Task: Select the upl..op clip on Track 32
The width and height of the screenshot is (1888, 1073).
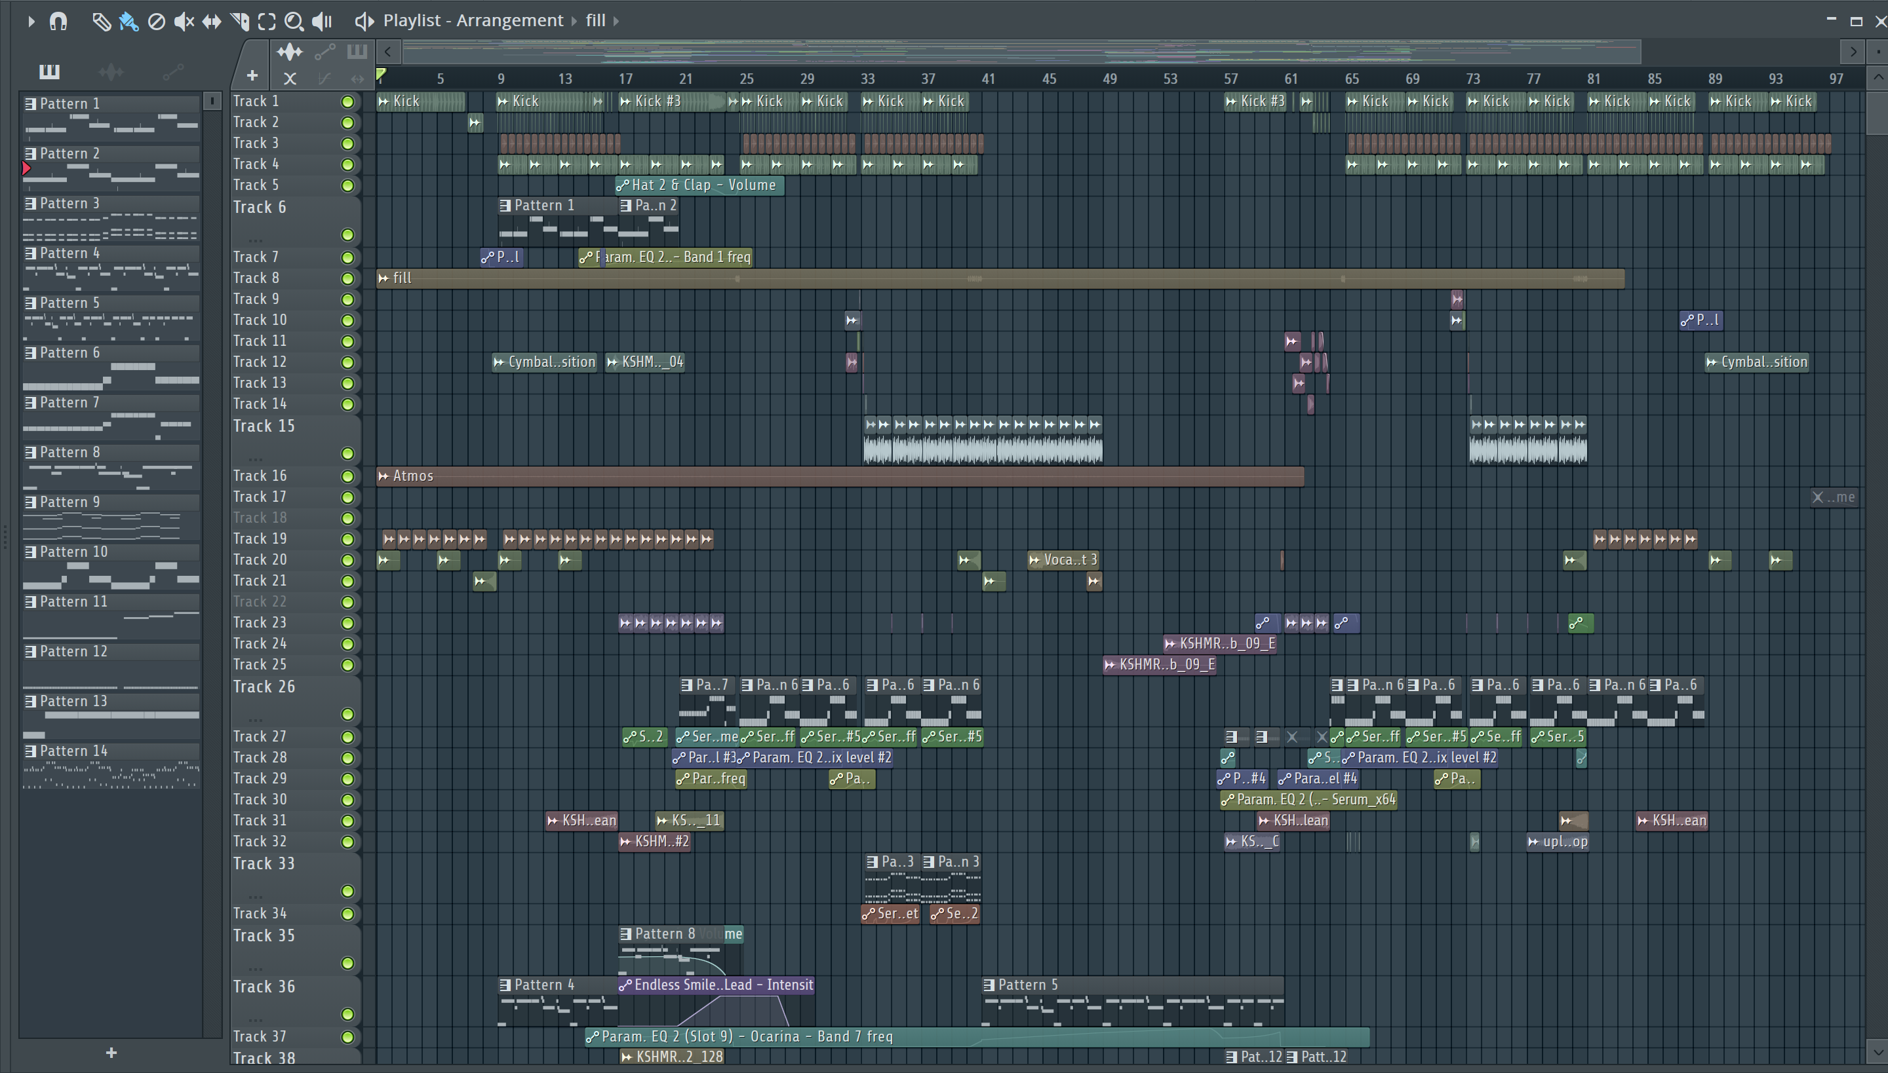Action: [1558, 841]
